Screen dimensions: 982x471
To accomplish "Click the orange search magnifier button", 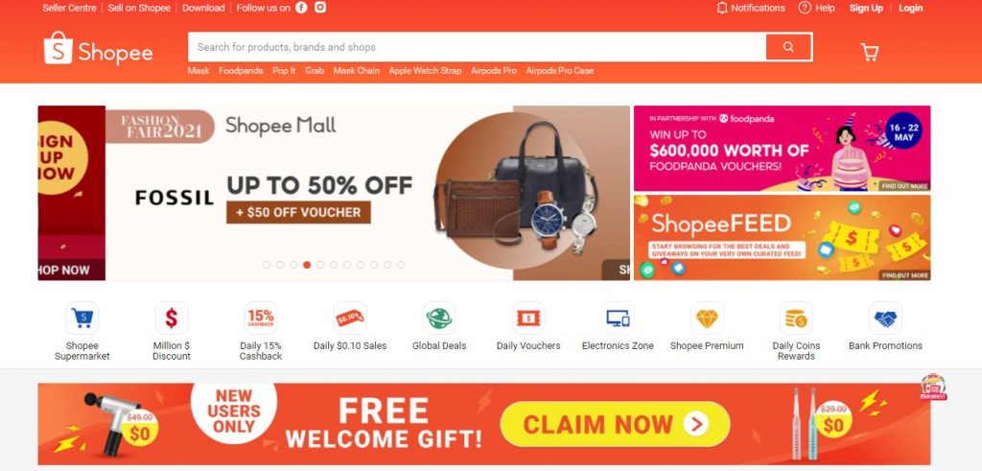I will (x=788, y=47).
